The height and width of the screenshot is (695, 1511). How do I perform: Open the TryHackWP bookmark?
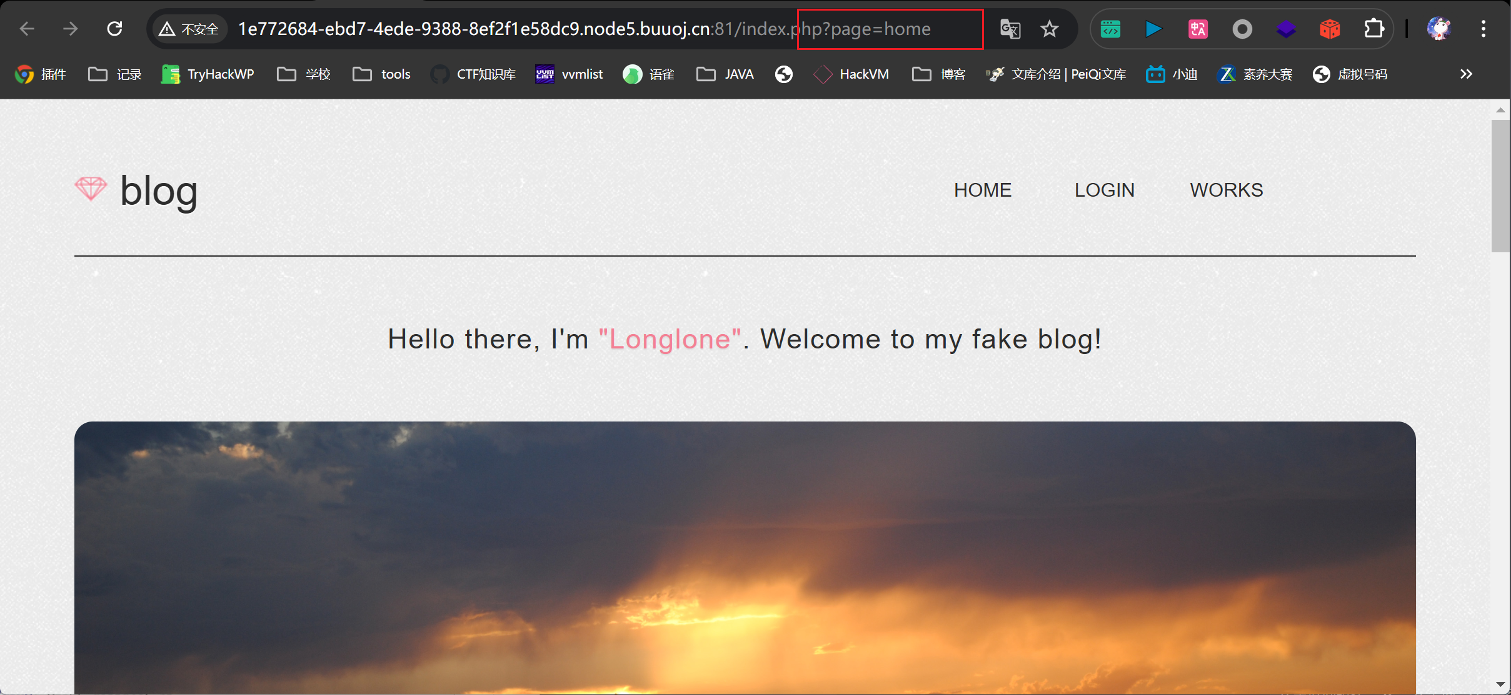(208, 74)
